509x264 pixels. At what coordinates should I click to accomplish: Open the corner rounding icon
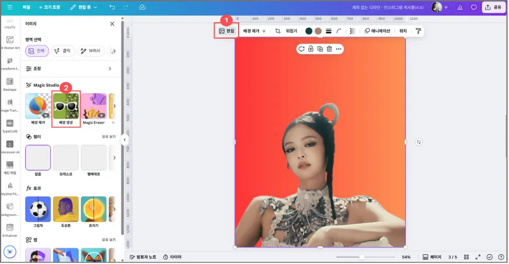tap(339, 31)
